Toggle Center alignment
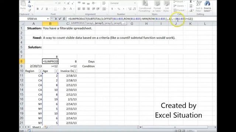The image size is (236, 132). (84, 9)
